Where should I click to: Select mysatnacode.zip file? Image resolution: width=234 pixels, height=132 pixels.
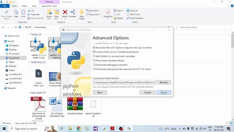click(x=75, y=106)
